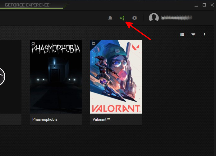Open the settings gear
Viewport: 216px width, 156px height.
pos(135,18)
